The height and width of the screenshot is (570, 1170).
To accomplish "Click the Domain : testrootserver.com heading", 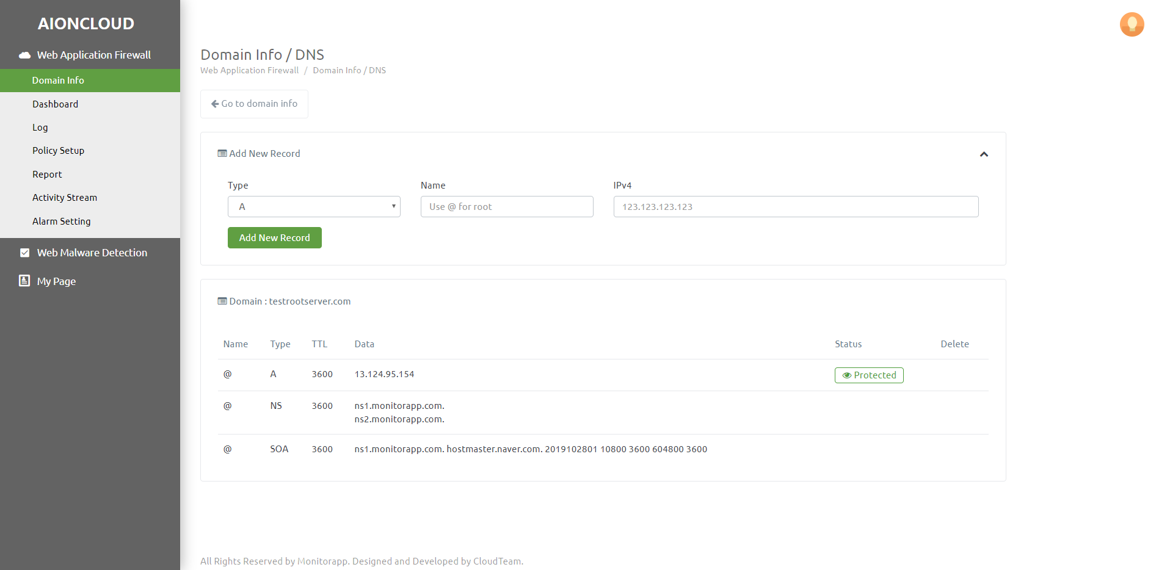I will [x=290, y=301].
